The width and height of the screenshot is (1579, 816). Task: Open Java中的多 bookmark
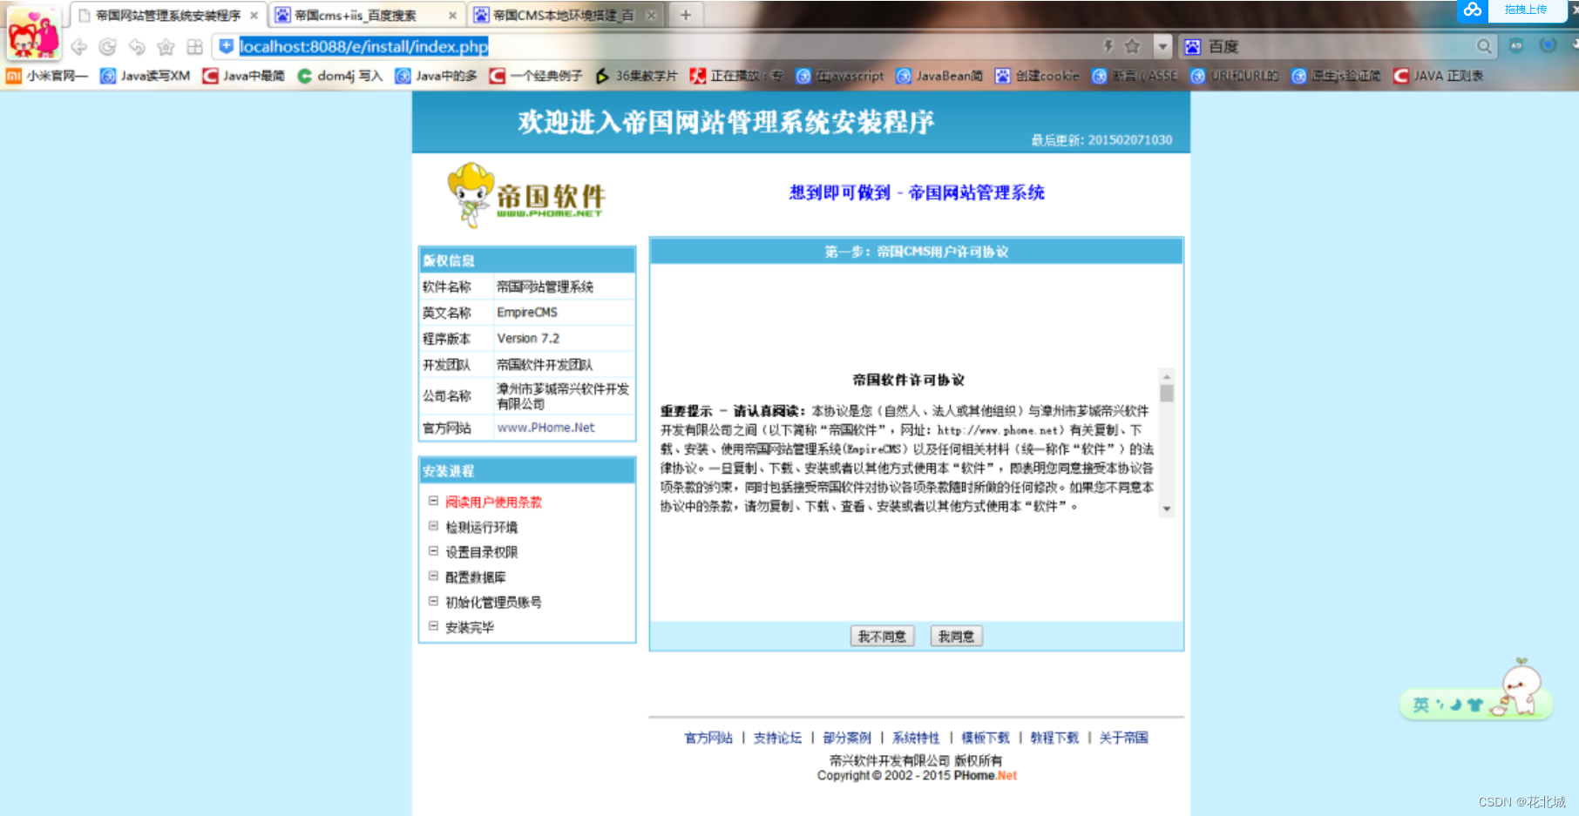437,76
